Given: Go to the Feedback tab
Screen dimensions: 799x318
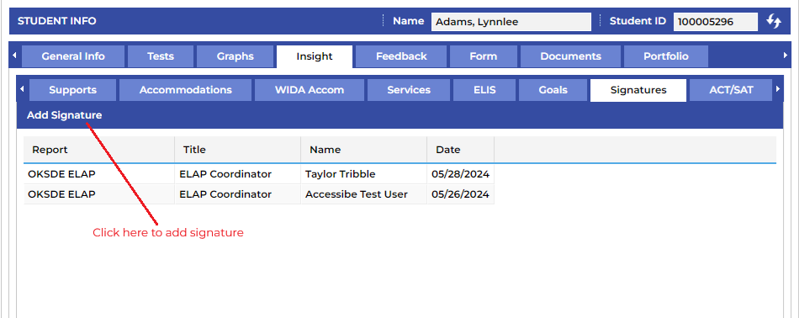Looking at the screenshot, I should tap(401, 56).
